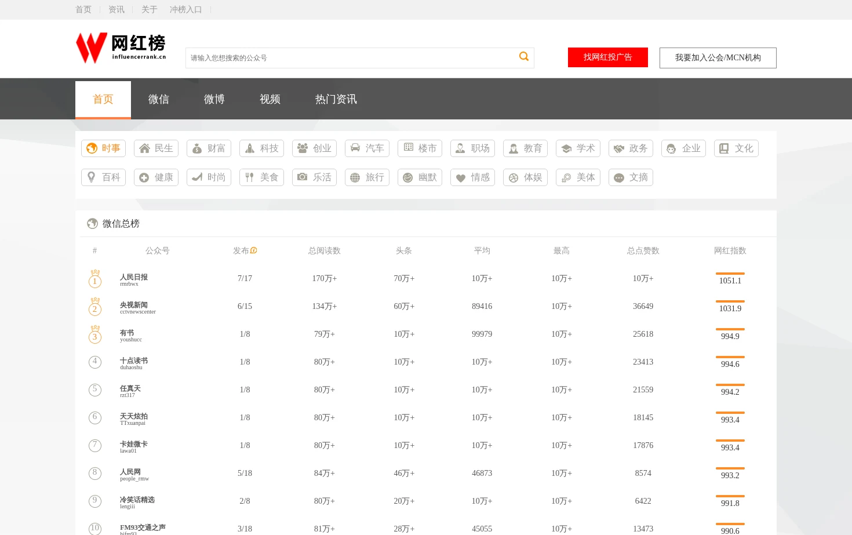
Task: Open the 乐活 category
Action: click(314, 177)
